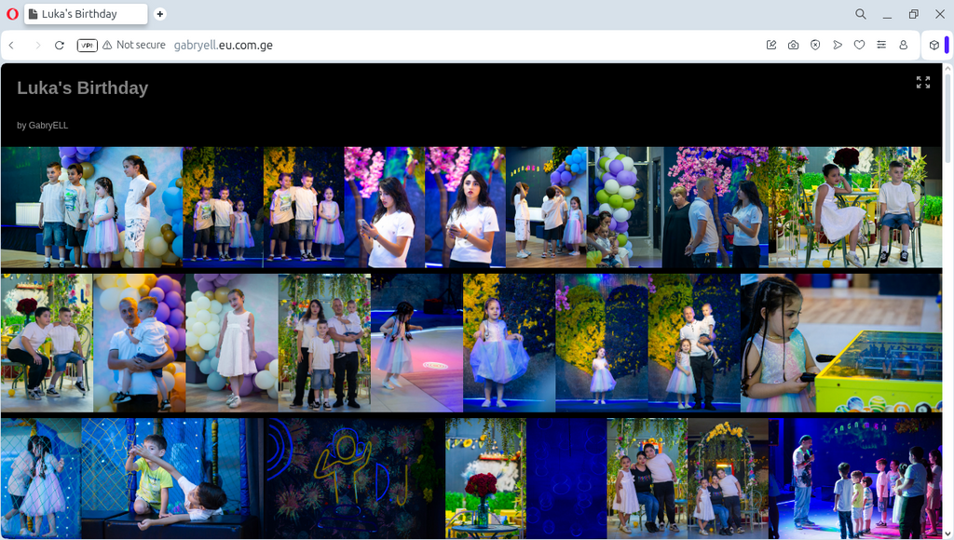Open first close-up of woman holding phone

tap(384, 208)
